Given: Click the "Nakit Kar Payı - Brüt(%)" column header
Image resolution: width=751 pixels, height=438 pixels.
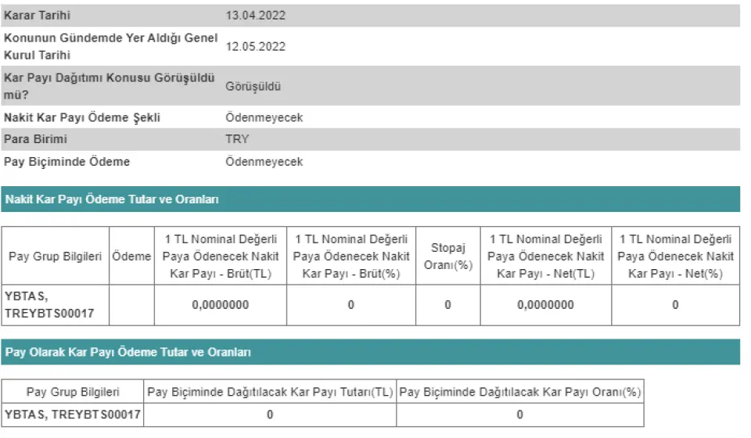Looking at the screenshot, I should pyautogui.click(x=351, y=257).
